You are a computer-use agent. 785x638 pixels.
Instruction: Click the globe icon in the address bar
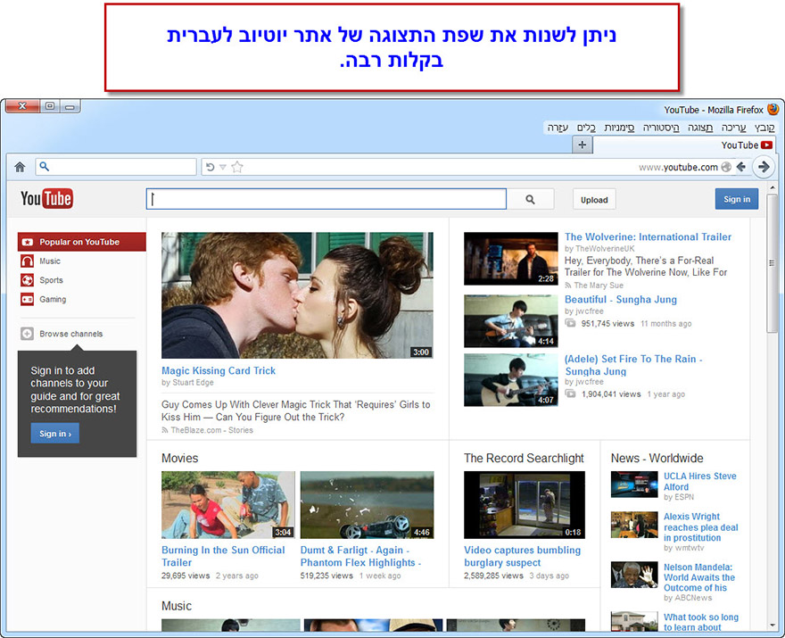point(727,166)
